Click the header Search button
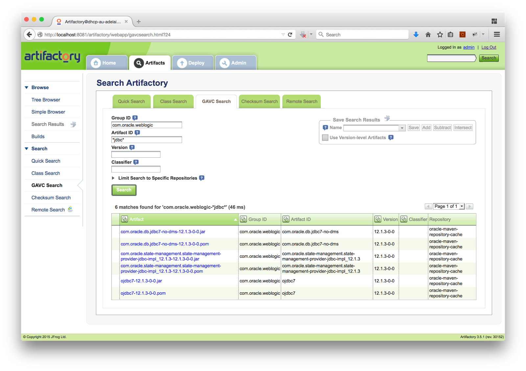The image size is (526, 371). (489, 58)
